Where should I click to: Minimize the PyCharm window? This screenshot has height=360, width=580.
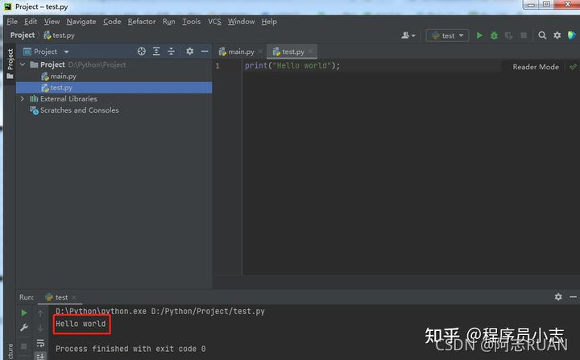pyautogui.click(x=531, y=5)
